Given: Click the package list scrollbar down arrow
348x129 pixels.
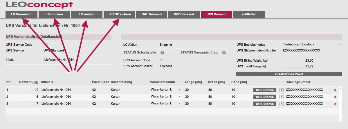Looking at the screenshot, I should [x=341, y=119].
